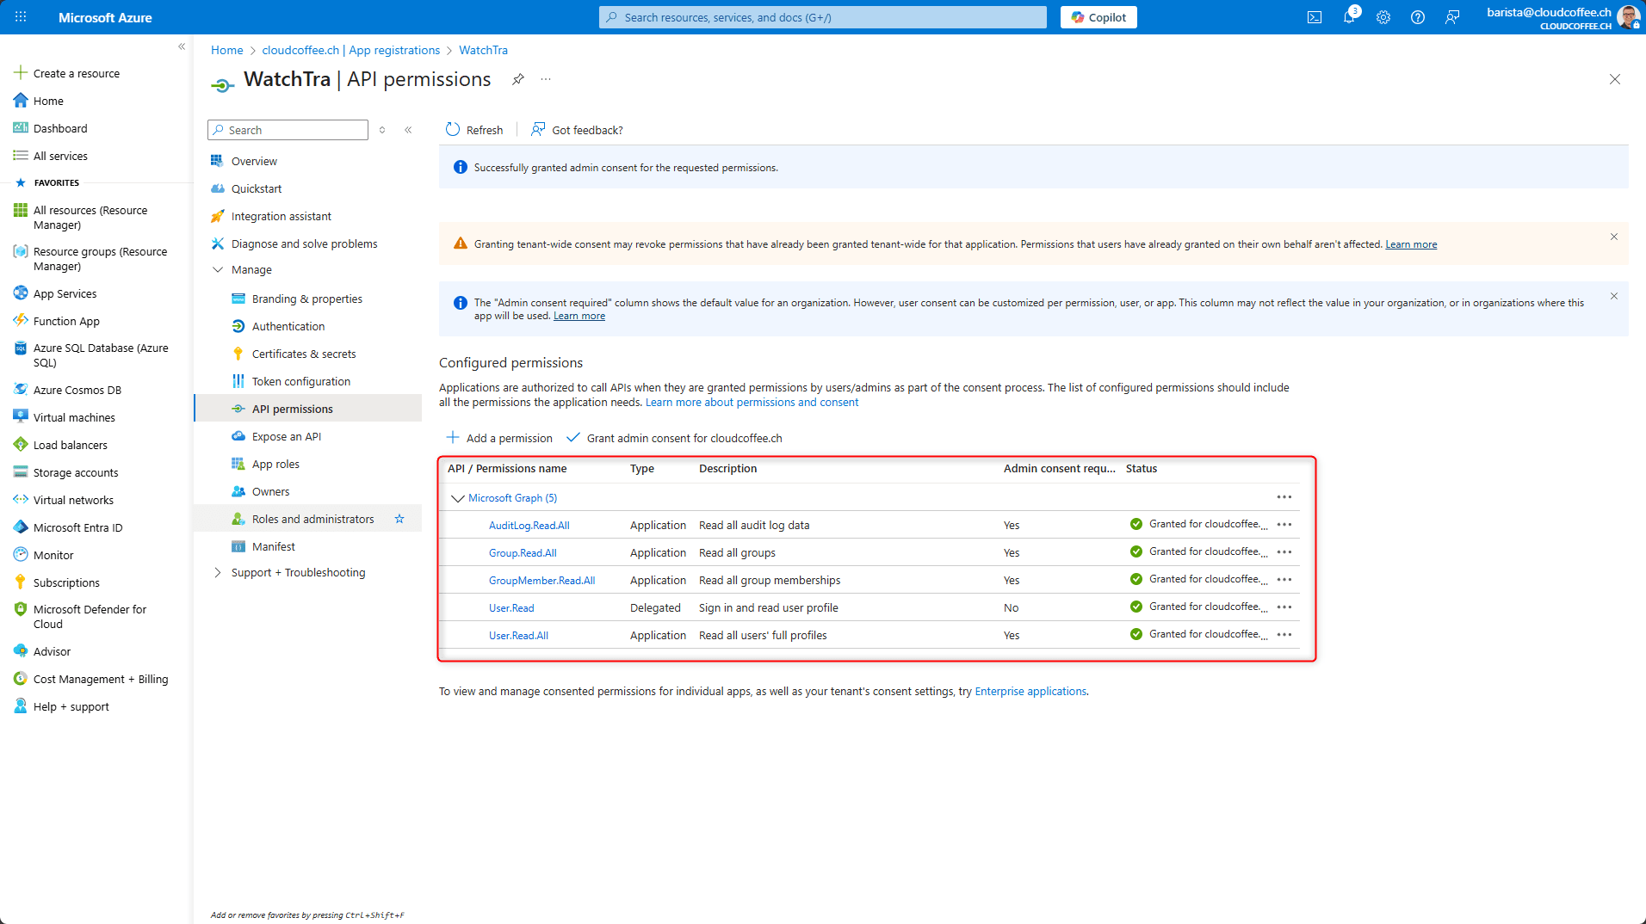Click the help question mark icon
This screenshot has height=924, width=1646.
click(x=1418, y=17)
